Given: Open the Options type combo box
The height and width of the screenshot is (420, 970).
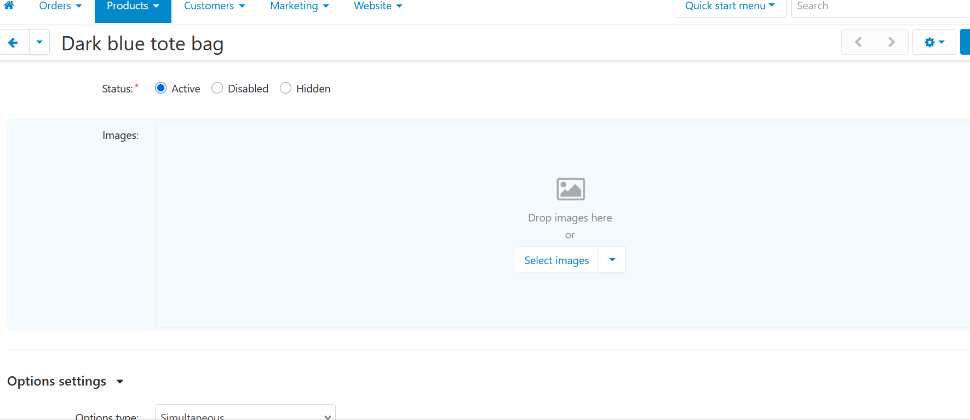Looking at the screenshot, I should coord(245,414).
